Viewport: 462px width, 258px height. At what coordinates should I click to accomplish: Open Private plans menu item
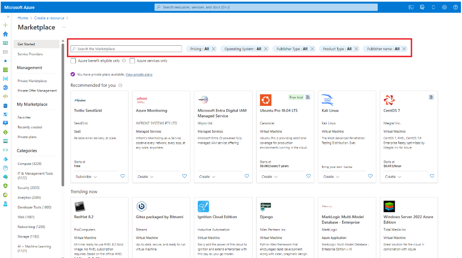pos(27,137)
